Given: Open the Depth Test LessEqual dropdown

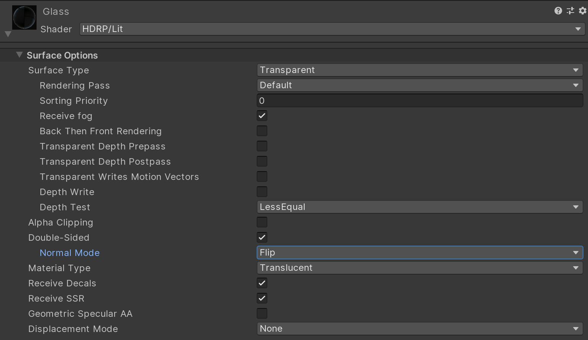Looking at the screenshot, I should (420, 207).
